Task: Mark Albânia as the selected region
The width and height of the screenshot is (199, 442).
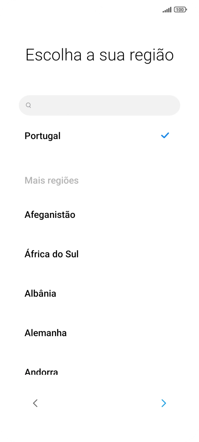Action: click(40, 294)
